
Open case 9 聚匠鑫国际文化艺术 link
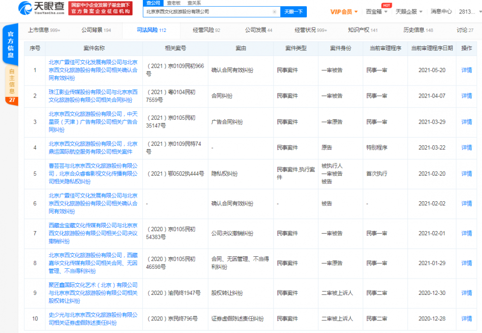coord(93,293)
